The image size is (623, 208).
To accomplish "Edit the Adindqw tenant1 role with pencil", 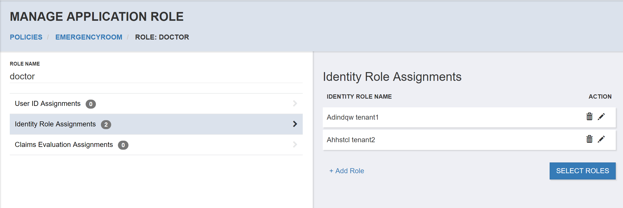I will click(601, 116).
